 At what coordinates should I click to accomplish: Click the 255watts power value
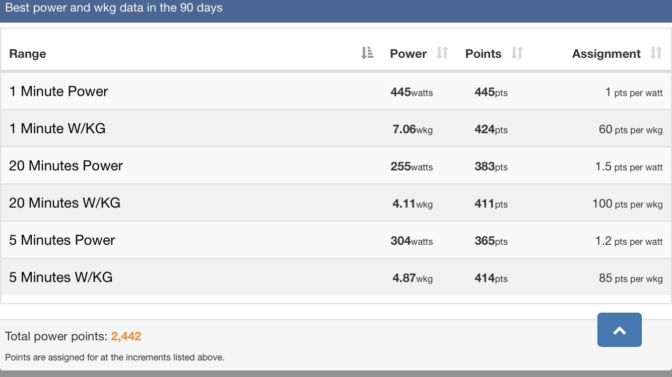(x=412, y=166)
